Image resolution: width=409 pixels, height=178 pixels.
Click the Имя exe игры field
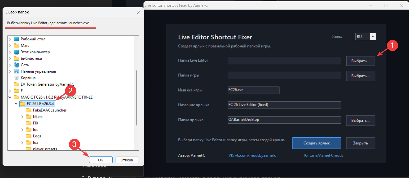(253, 90)
